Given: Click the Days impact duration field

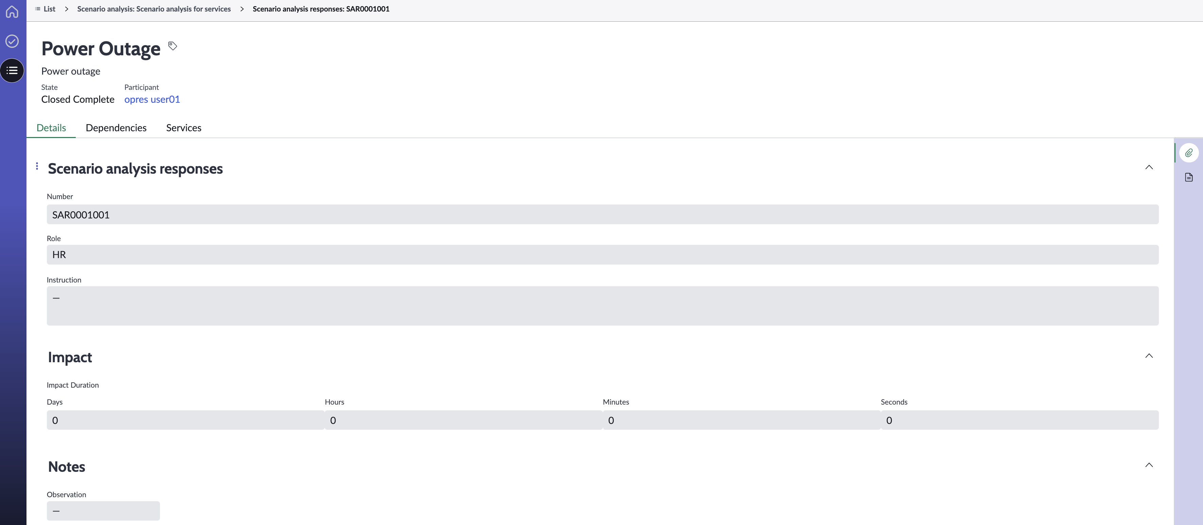Looking at the screenshot, I should 185,420.
